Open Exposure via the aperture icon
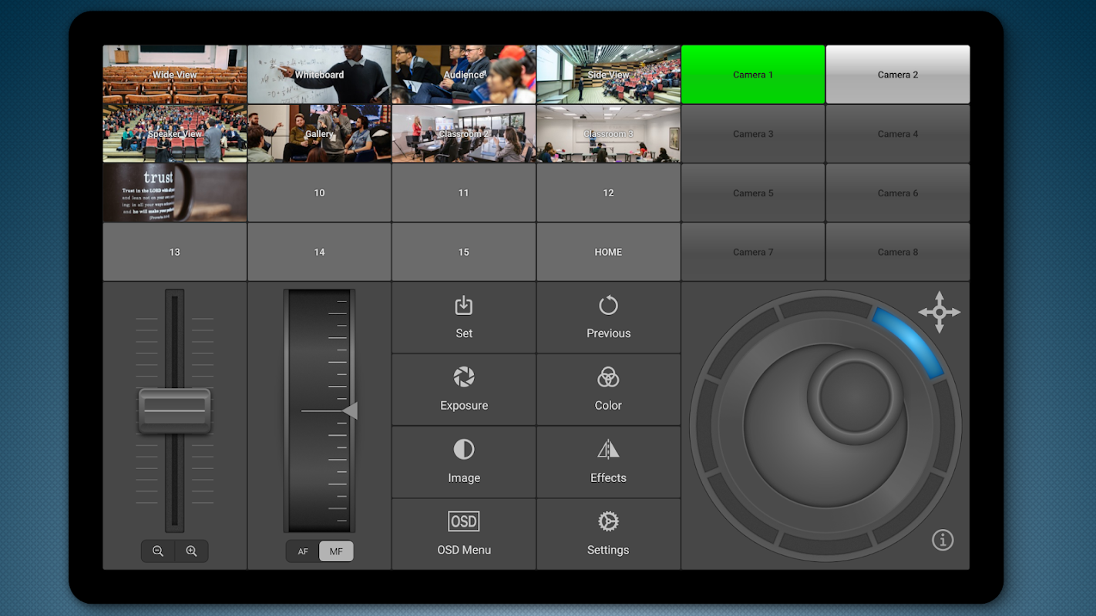 [463, 377]
